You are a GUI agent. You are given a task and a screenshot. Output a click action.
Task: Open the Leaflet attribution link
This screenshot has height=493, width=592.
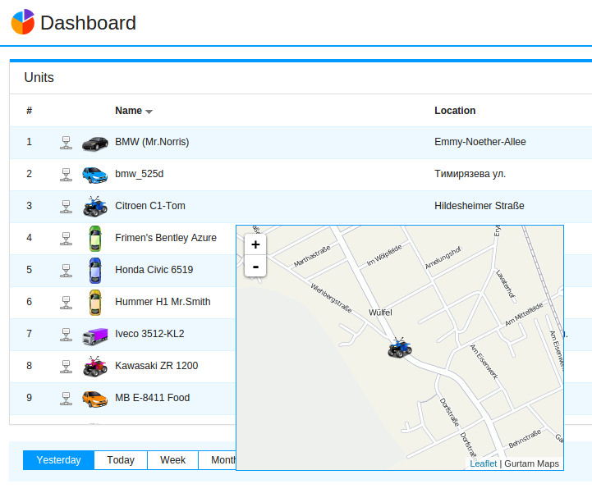pos(483,463)
